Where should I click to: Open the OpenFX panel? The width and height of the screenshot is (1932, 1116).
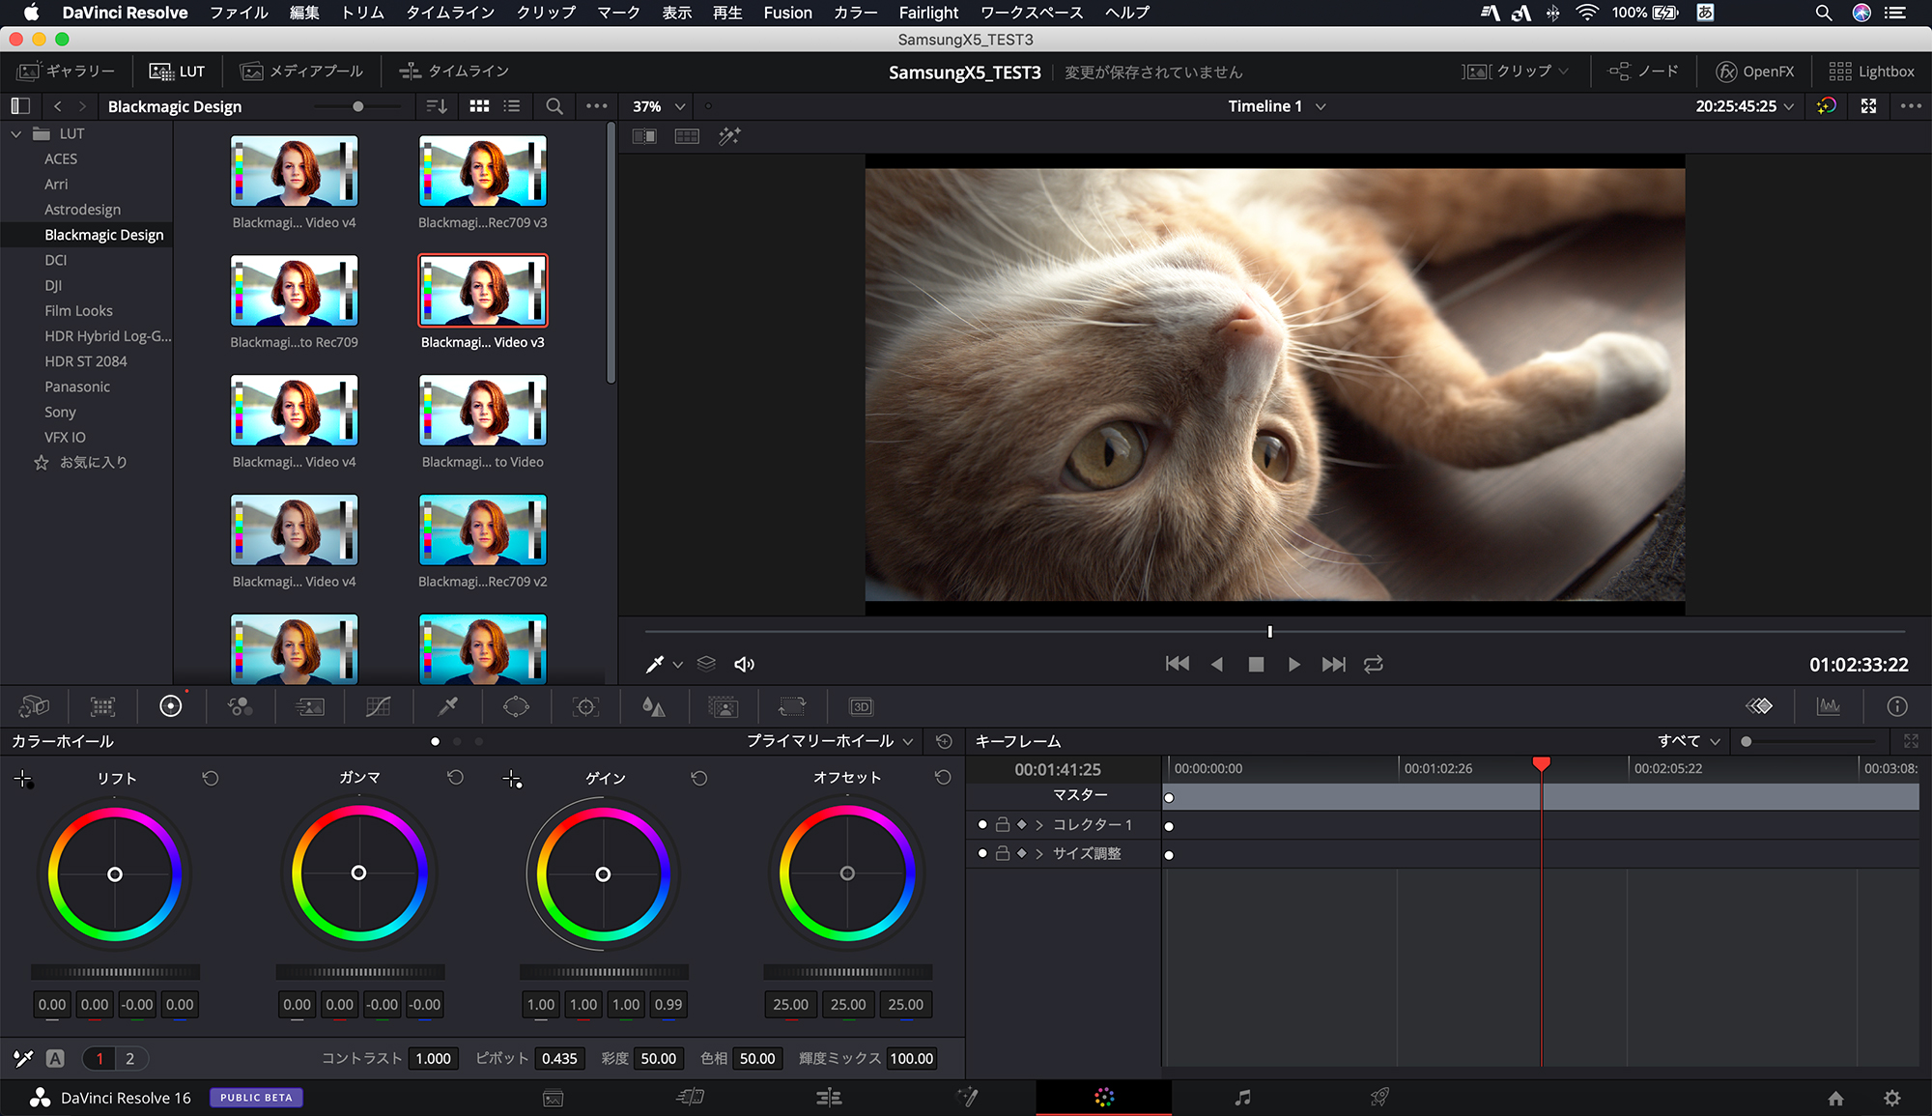click(x=1756, y=71)
